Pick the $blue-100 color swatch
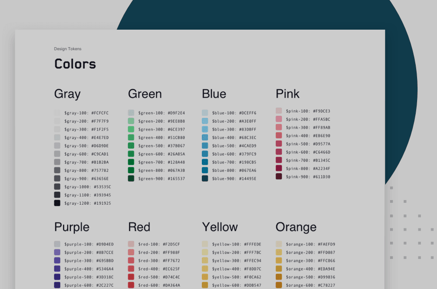 click(205, 113)
